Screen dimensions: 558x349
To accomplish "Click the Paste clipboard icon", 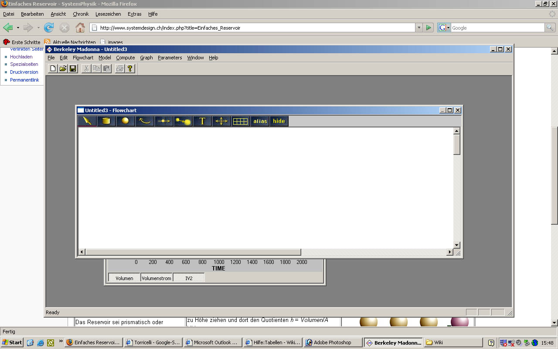I will pyautogui.click(x=106, y=68).
